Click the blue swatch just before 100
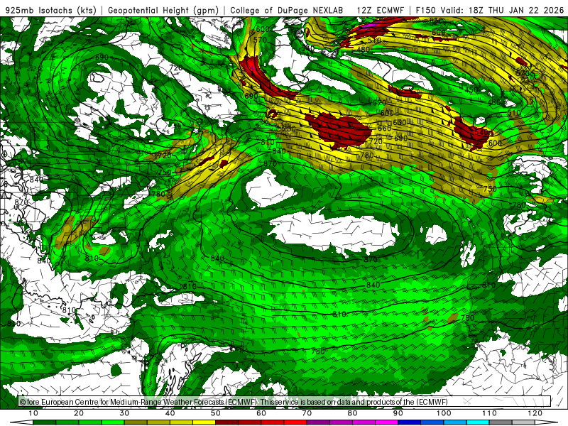The image size is (568, 426). [x=432, y=422]
